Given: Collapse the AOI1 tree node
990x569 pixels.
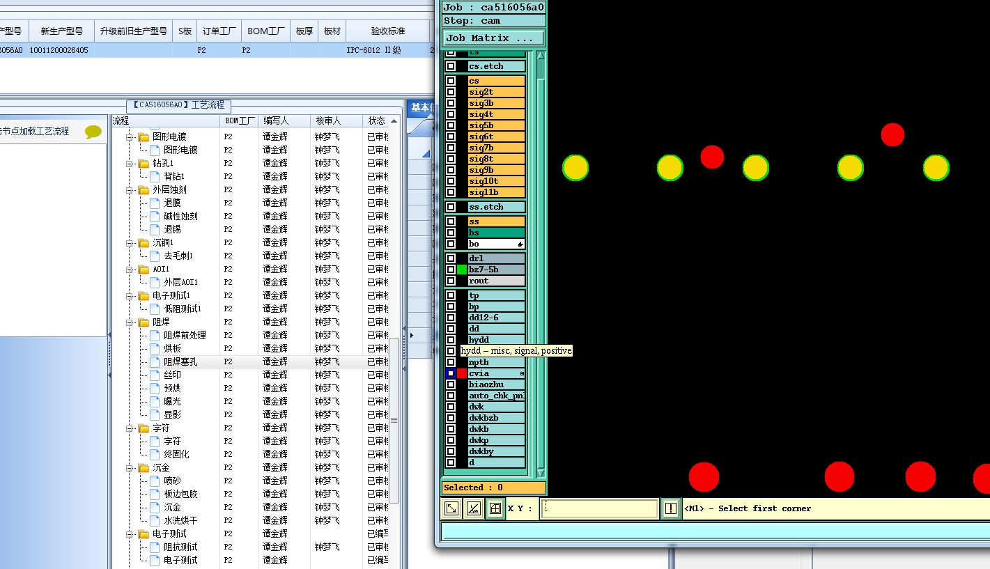Looking at the screenshot, I should (130, 269).
